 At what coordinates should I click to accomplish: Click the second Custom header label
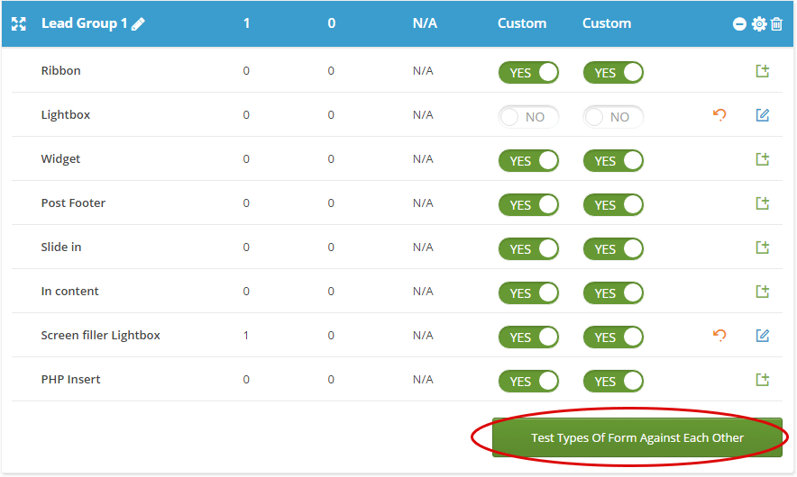(x=607, y=23)
